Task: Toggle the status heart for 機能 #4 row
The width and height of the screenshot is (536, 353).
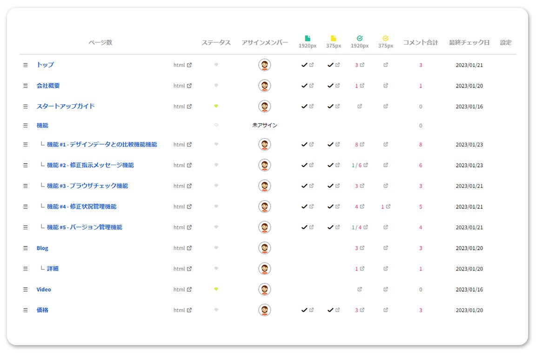Action: [x=216, y=206]
